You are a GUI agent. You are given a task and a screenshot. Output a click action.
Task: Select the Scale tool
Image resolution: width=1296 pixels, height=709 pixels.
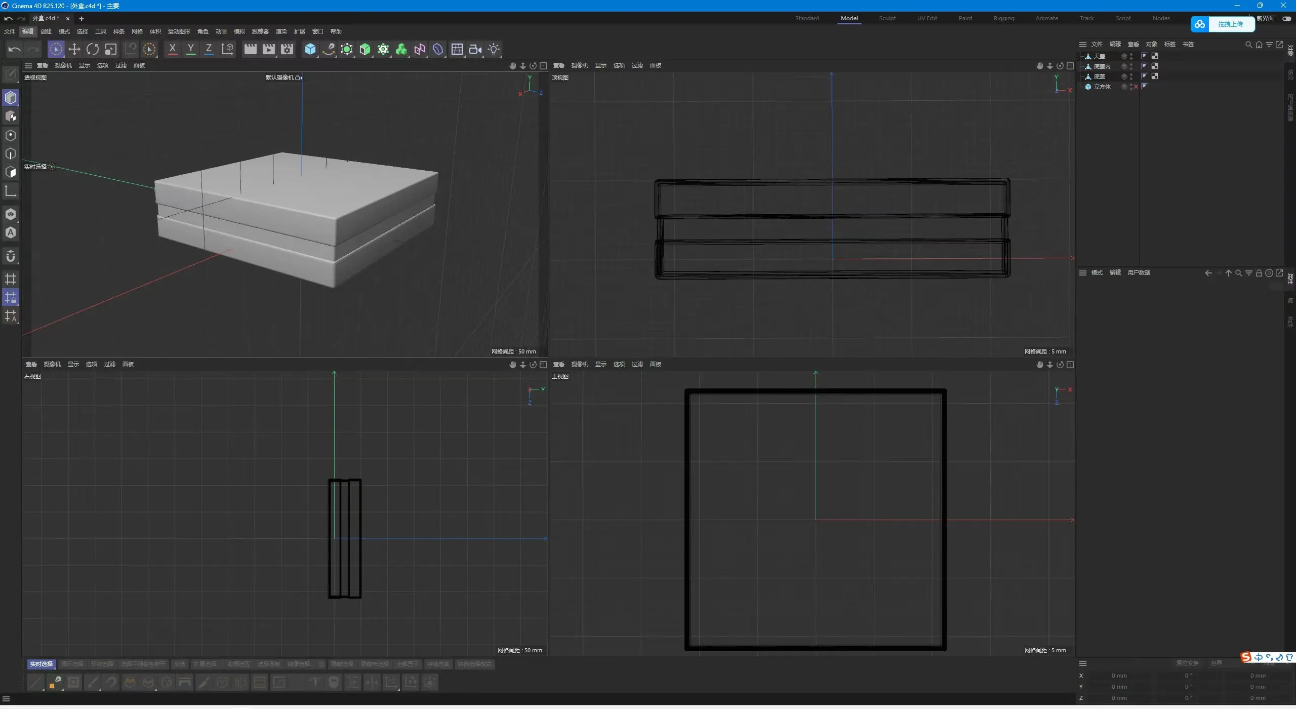click(x=111, y=49)
